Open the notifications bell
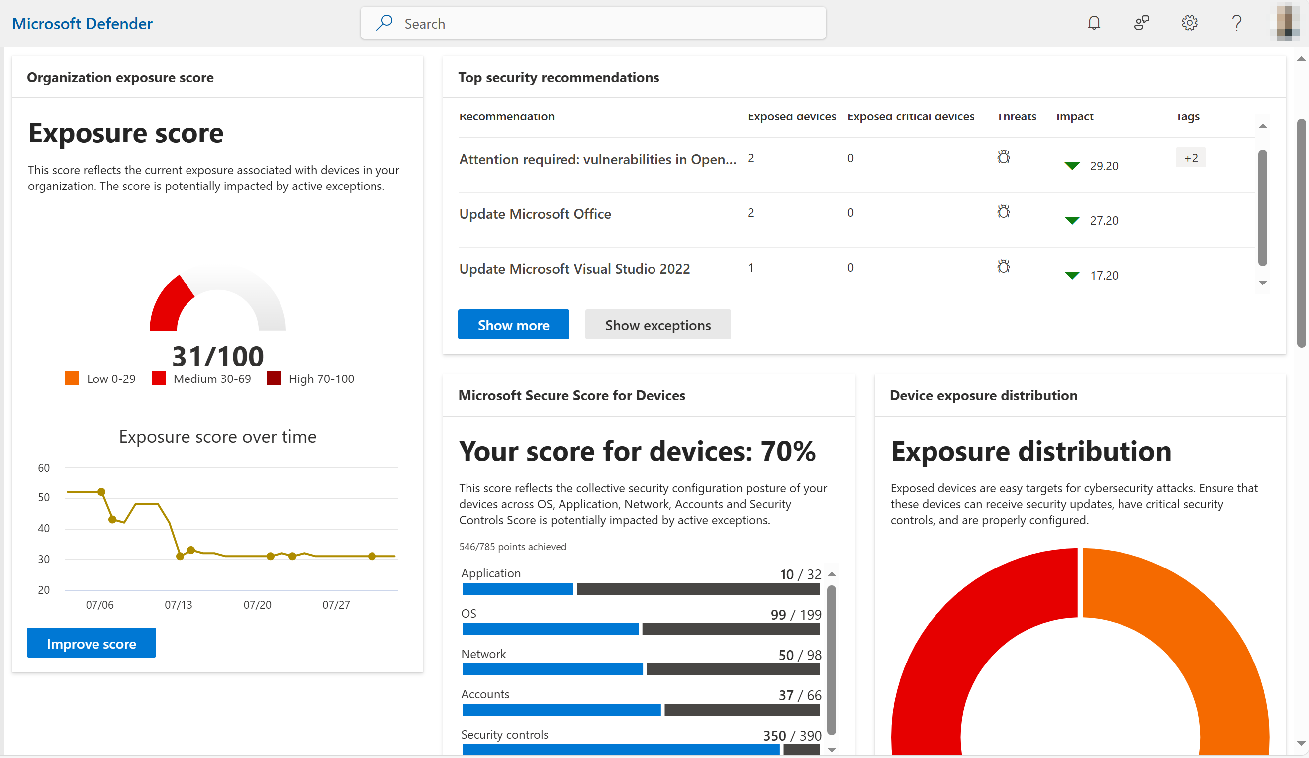Image resolution: width=1309 pixels, height=758 pixels. click(x=1094, y=23)
